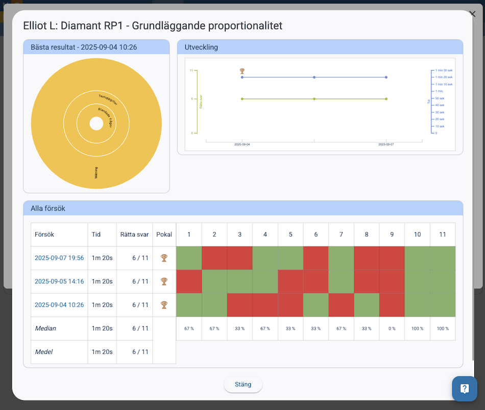Click the trophy icon in the Utveckling chart
The image size is (485, 410).
pyautogui.click(x=243, y=71)
